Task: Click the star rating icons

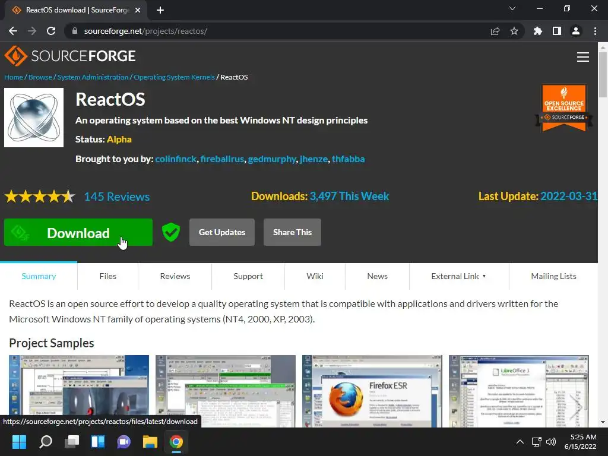Action: pos(40,197)
